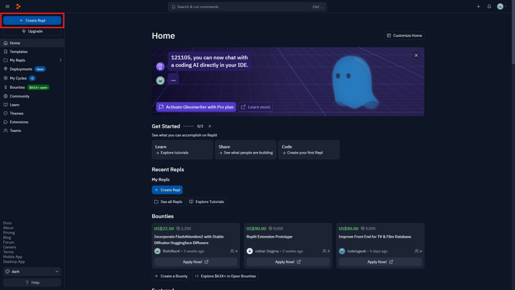Image resolution: width=515 pixels, height=290 pixels.
Task: Click Create a Bounty button
Action: pos(171,276)
